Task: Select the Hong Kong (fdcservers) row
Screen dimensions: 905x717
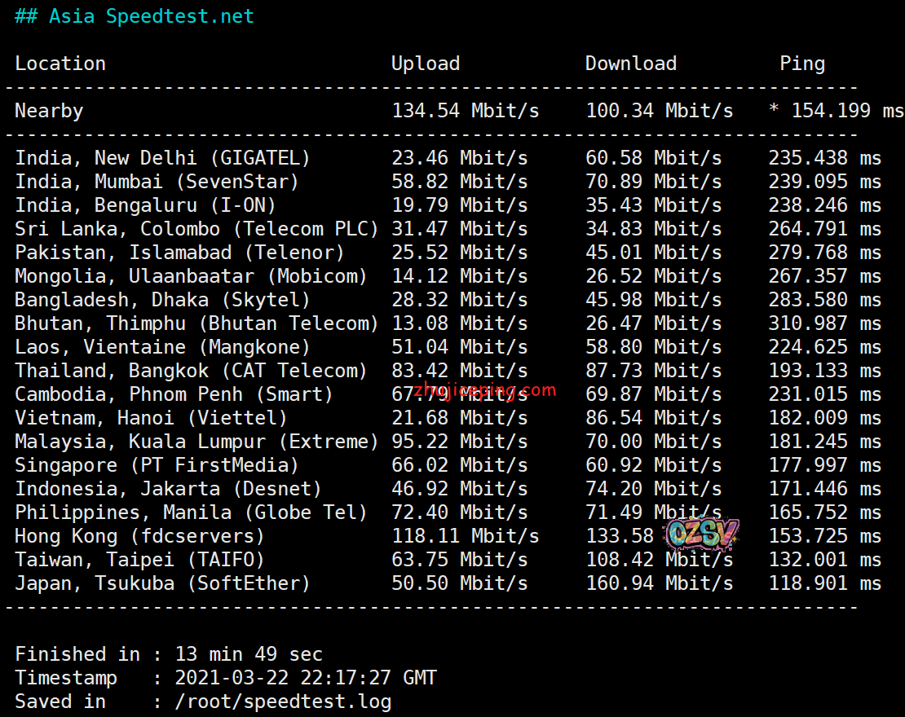Action: 139,536
